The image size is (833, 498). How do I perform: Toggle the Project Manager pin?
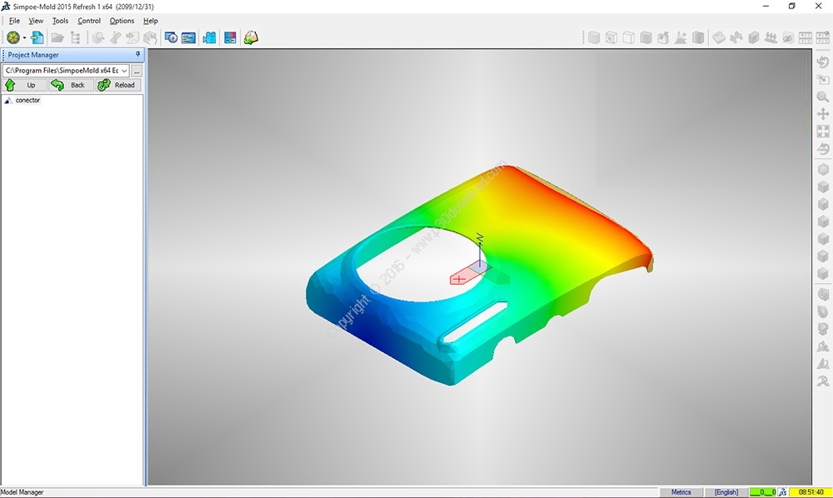click(137, 55)
